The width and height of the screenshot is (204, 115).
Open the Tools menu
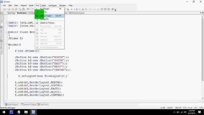click(x=44, y=5)
